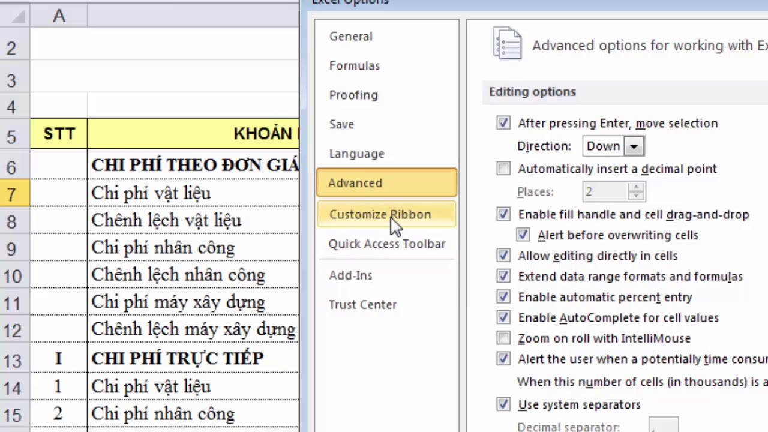The image size is (768, 432).
Task: Click the Places spinner arrows
Action: (636, 191)
